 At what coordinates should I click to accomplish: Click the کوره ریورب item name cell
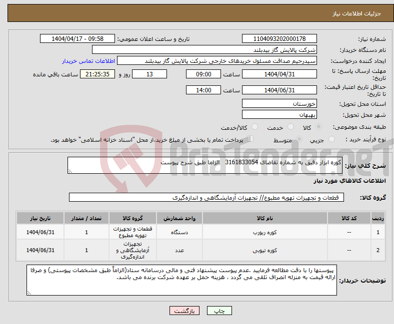point(265,232)
